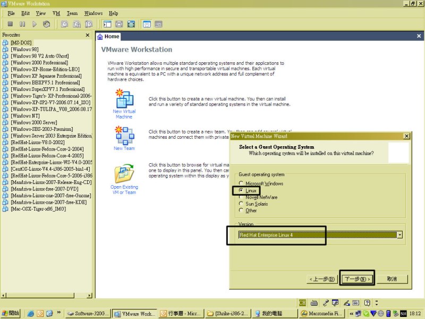Click the 取消 cancel button

[392, 279]
